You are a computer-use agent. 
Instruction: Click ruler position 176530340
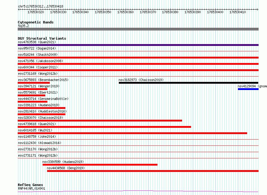pyautogui.click(x=80, y=12)
